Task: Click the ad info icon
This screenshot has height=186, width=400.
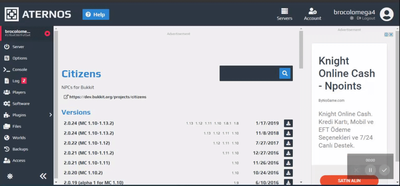Action: (x=386, y=35)
